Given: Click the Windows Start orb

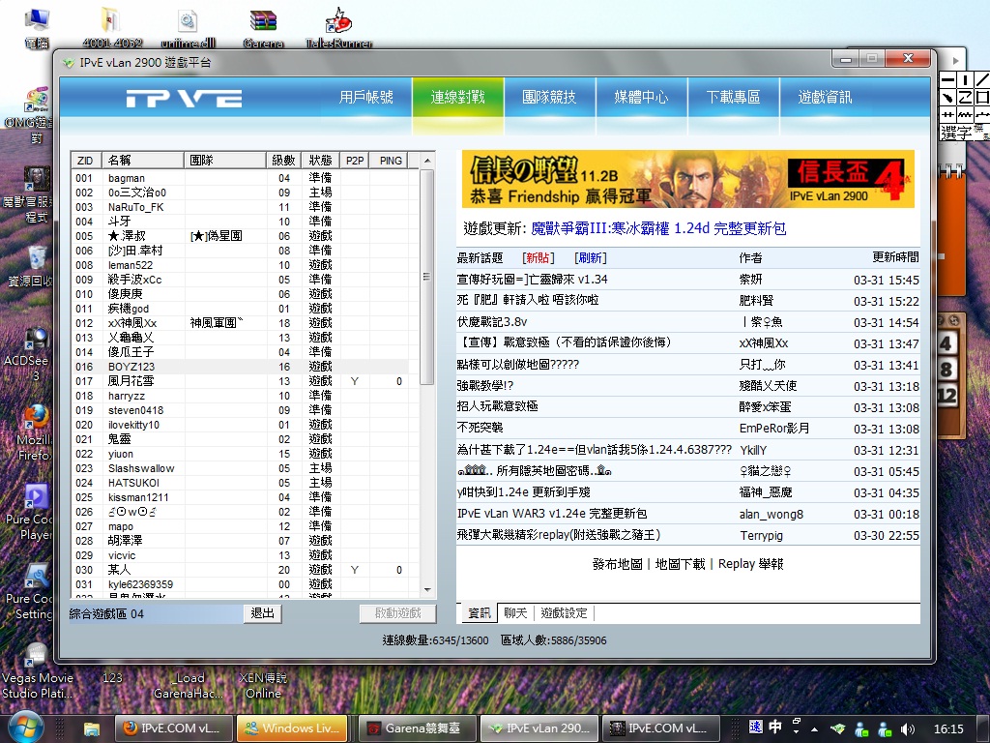Looking at the screenshot, I should coord(25,727).
